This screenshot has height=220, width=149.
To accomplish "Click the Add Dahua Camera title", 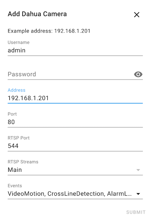I will coord(37,14).
